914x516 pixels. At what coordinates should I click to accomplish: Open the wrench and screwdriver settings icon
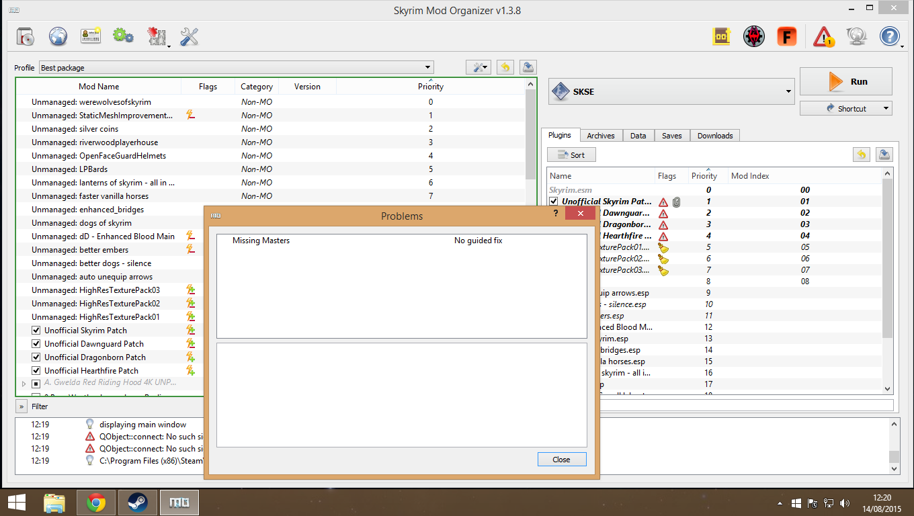[190, 36]
